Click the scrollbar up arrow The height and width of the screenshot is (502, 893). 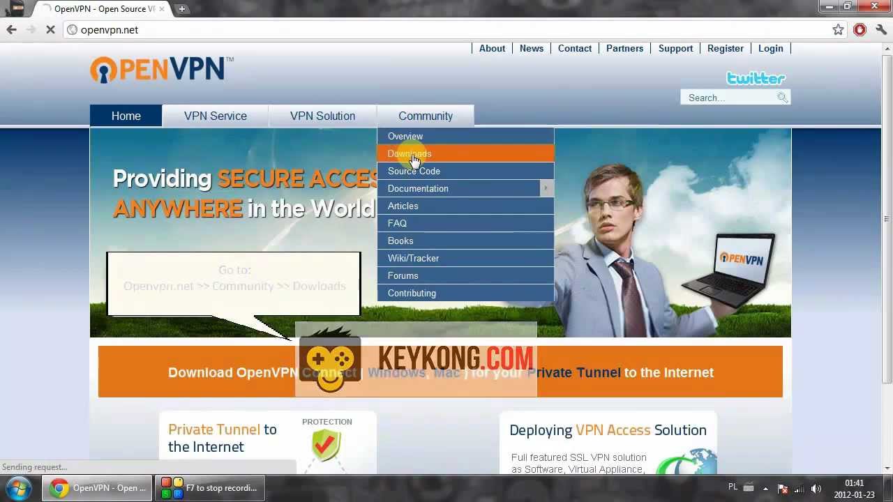pos(887,48)
